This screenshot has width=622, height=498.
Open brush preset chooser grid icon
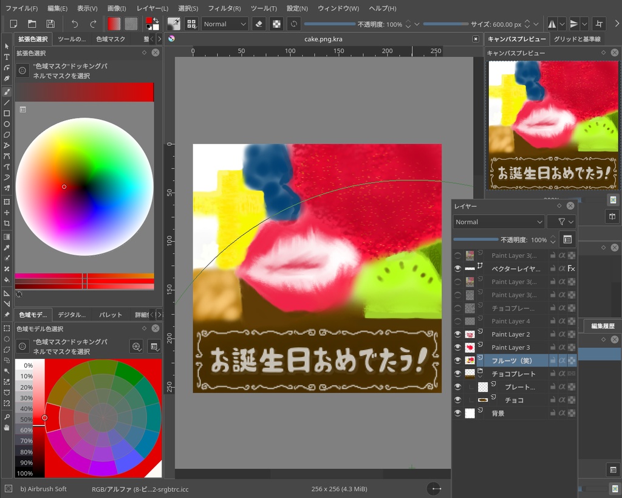click(191, 24)
